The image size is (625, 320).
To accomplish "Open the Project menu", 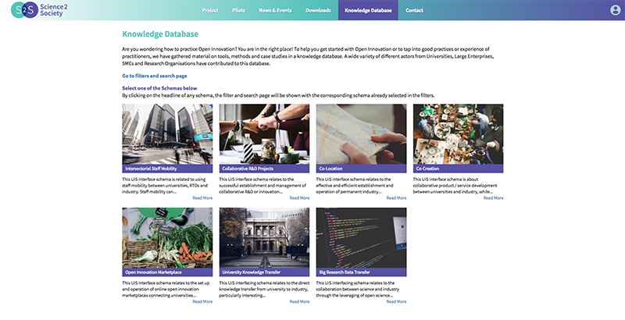I will coord(209,11).
